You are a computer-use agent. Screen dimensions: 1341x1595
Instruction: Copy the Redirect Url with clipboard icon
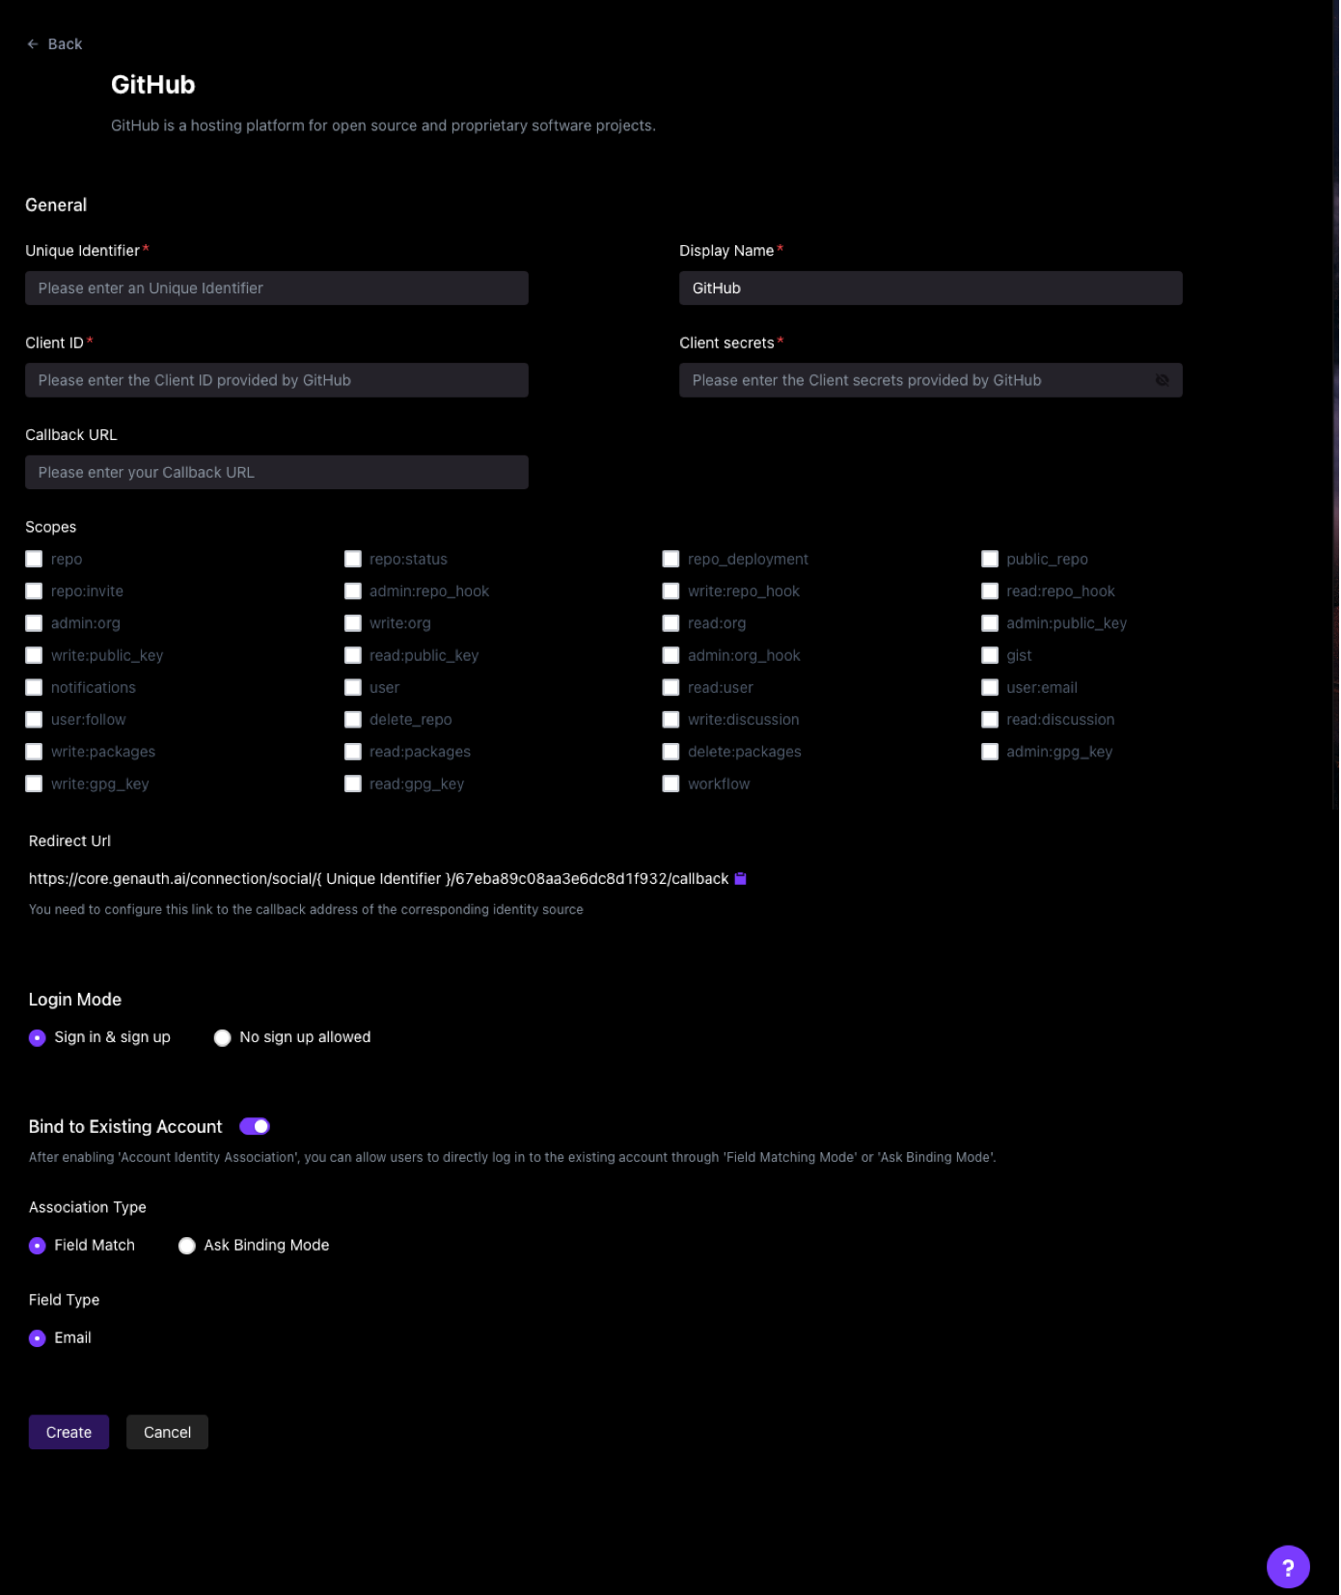pyautogui.click(x=741, y=879)
